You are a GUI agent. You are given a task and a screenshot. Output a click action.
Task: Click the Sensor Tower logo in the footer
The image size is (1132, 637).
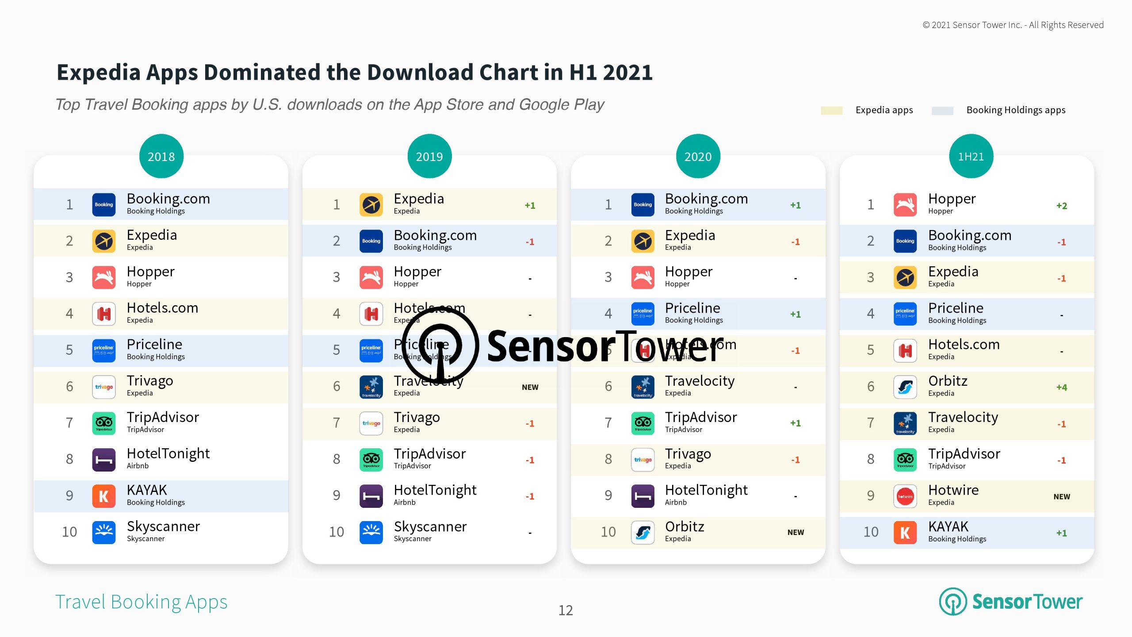[1010, 601]
